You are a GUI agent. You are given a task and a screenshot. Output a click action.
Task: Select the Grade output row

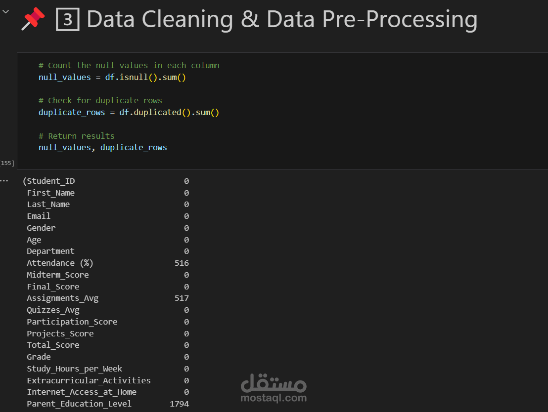(x=39, y=357)
